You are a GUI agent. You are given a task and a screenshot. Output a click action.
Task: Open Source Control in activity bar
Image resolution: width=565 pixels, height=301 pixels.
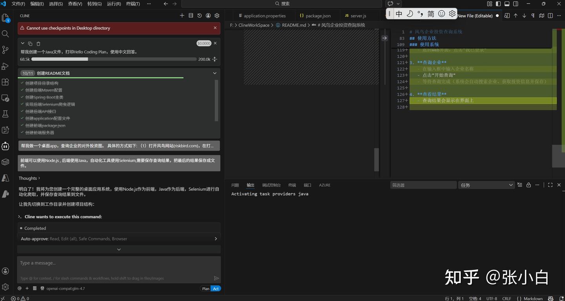coord(5,50)
